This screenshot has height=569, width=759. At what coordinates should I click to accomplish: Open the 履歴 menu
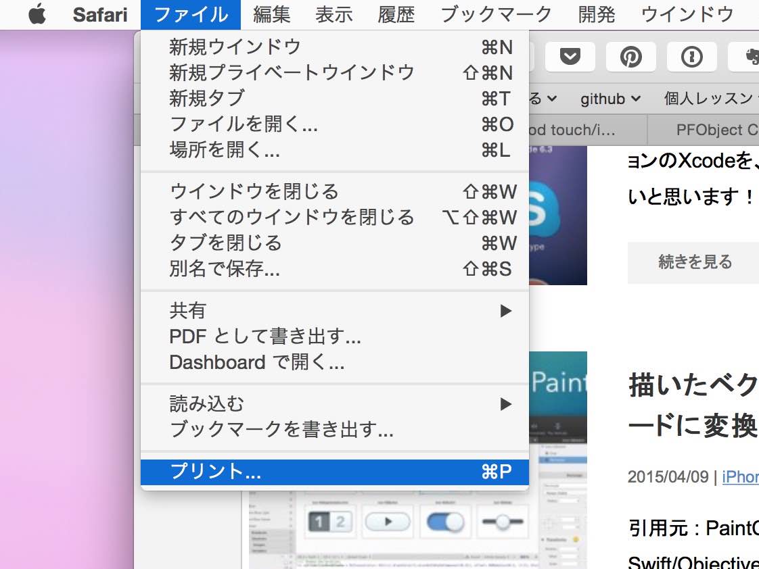click(x=396, y=14)
